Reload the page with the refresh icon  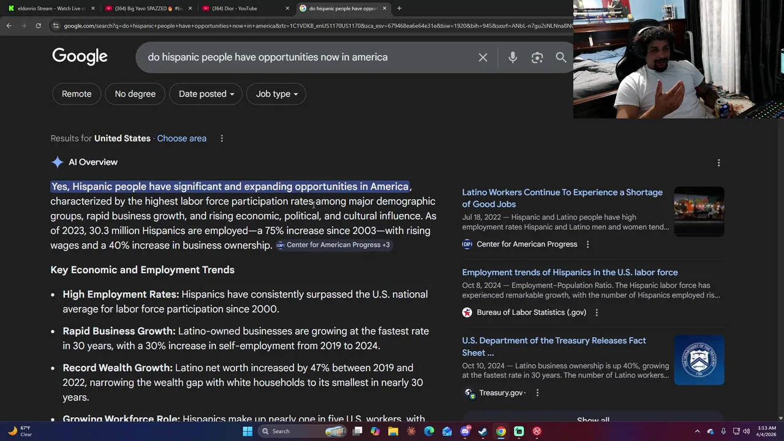click(38, 26)
